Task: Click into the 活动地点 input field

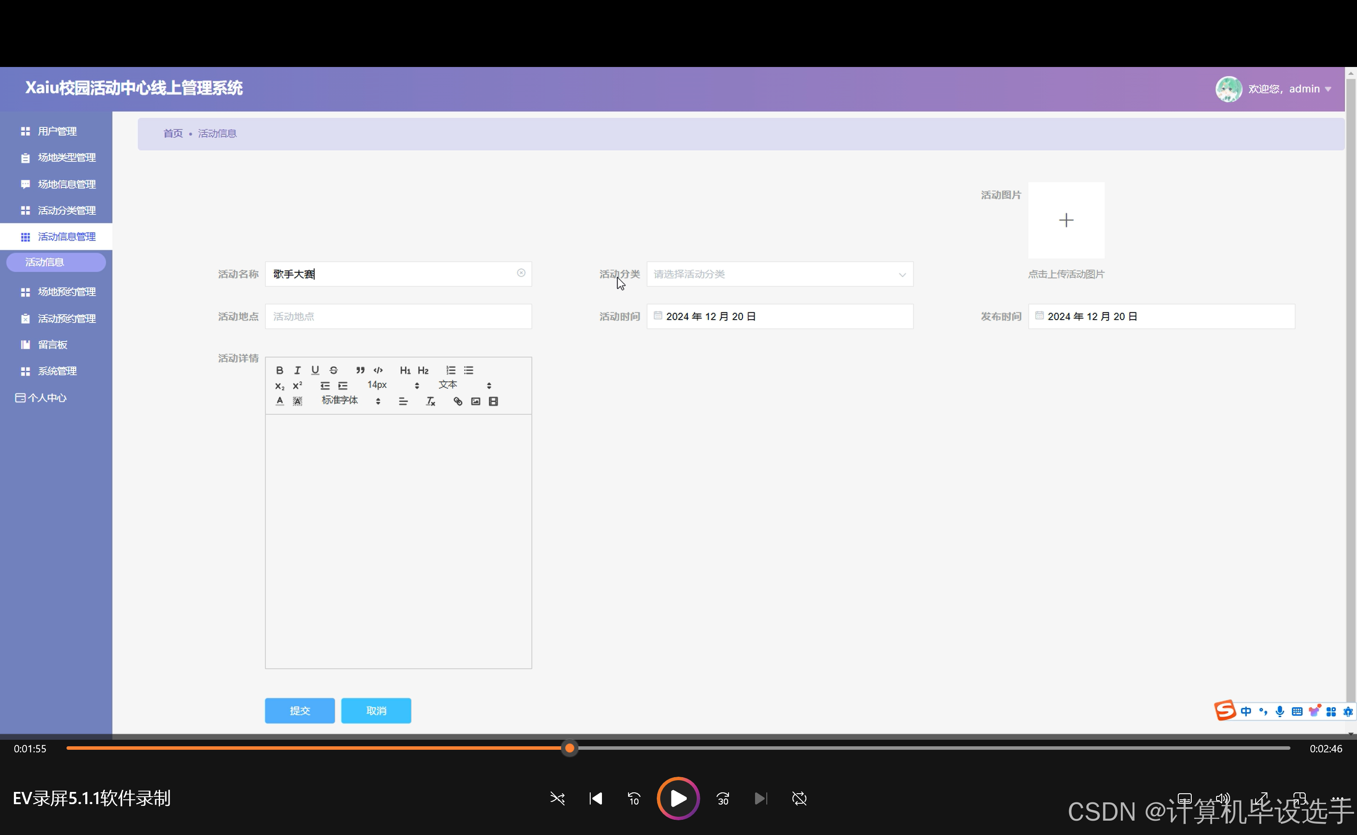Action: tap(398, 317)
